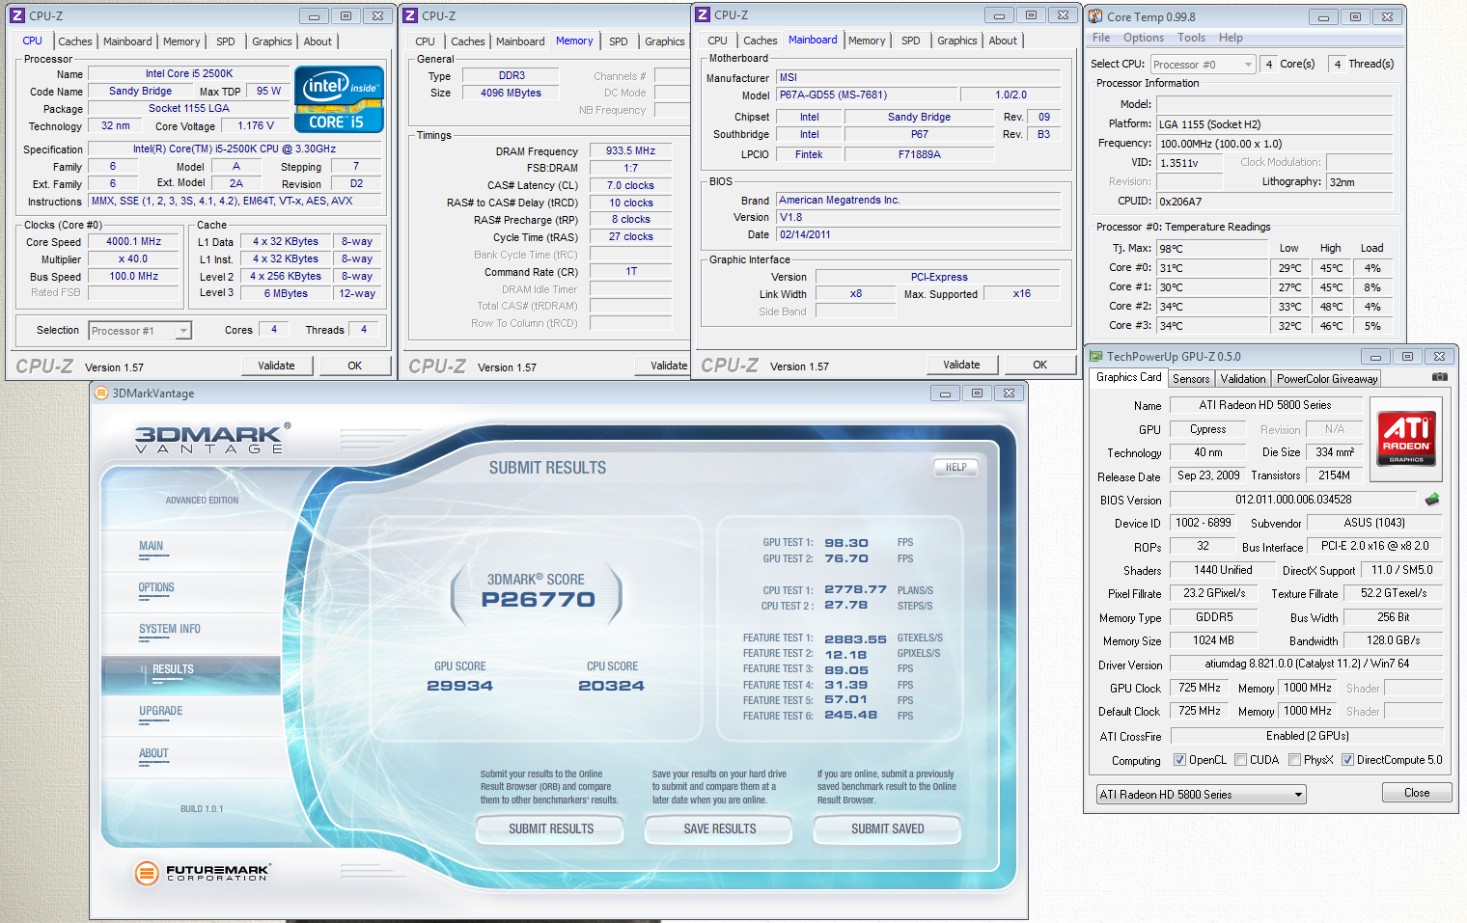The height and width of the screenshot is (923, 1467).
Task: Click the Close button in GPU-Z
Action: pos(1417,793)
